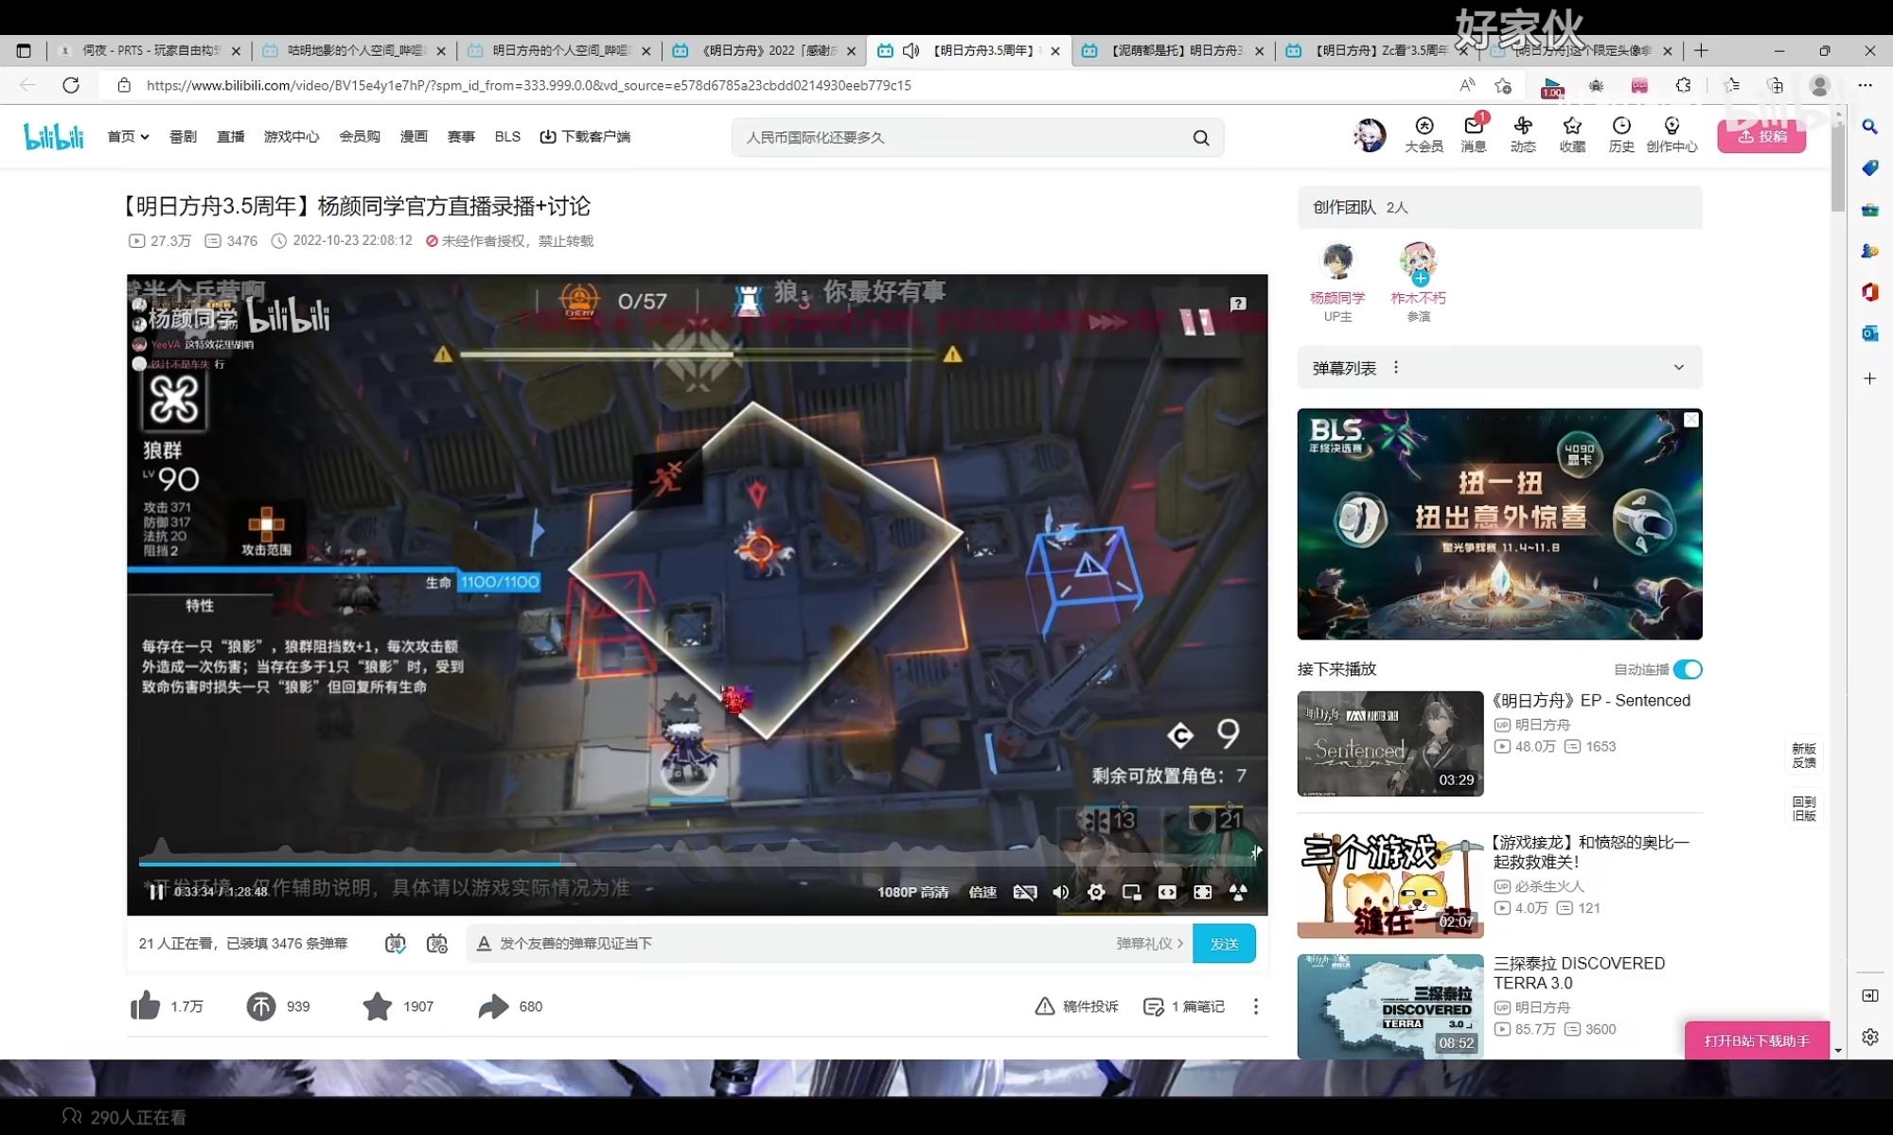Open 1080P 高清 quality selector
The width and height of the screenshot is (1893, 1135).
coord(912,892)
